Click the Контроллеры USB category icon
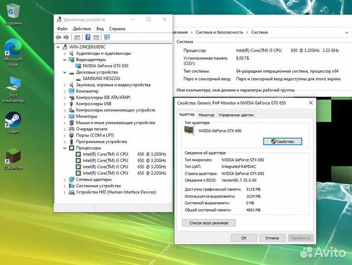This screenshot has height=265, width=352. (x=72, y=104)
